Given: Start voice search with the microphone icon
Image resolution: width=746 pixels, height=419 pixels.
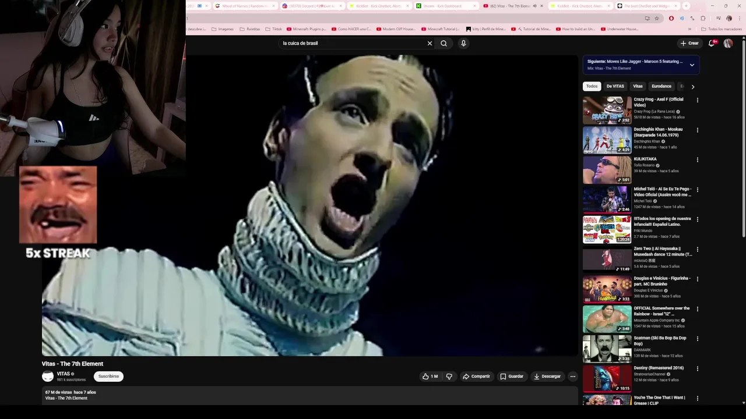Looking at the screenshot, I should tap(463, 43).
